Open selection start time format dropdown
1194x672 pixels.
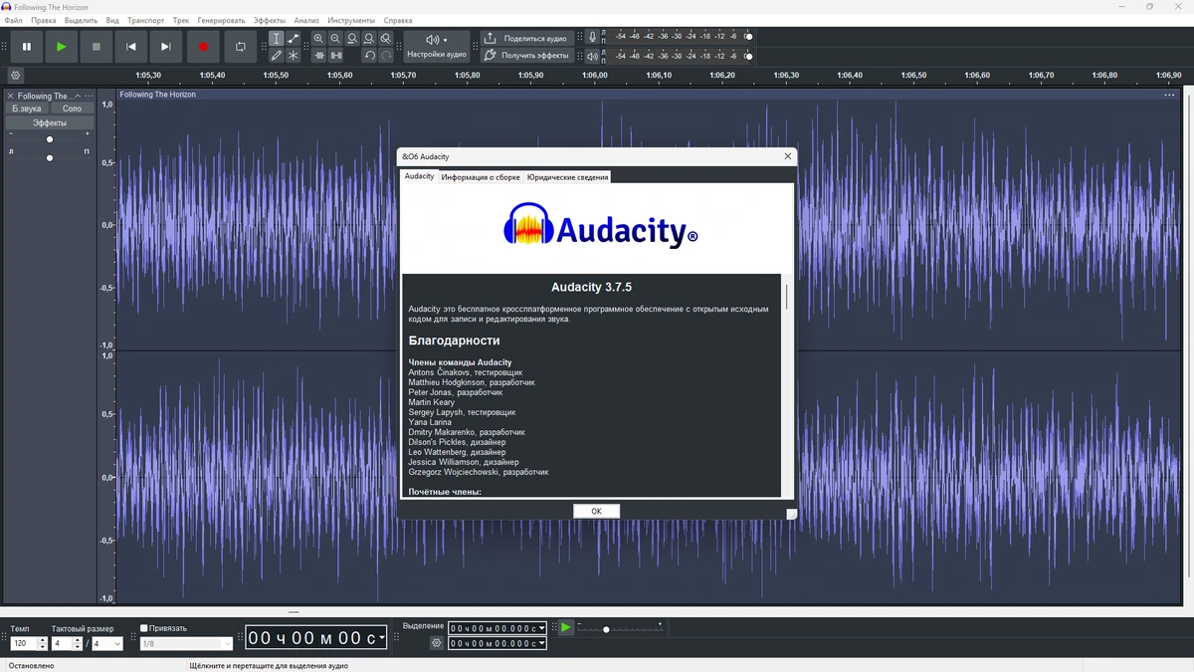pyautogui.click(x=542, y=628)
